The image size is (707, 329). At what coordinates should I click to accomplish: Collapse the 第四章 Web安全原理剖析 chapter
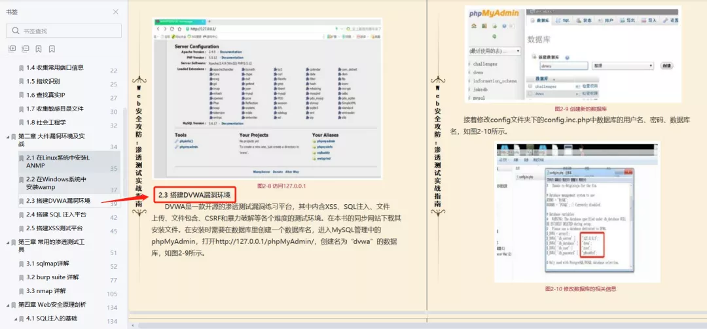point(8,305)
